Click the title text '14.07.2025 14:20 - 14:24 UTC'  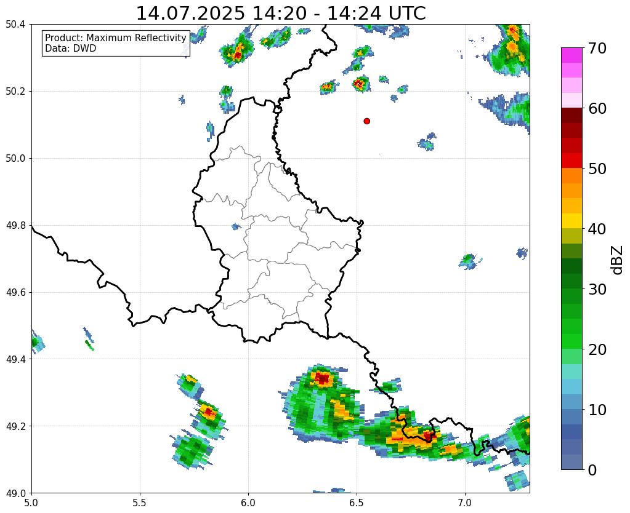[281, 14]
